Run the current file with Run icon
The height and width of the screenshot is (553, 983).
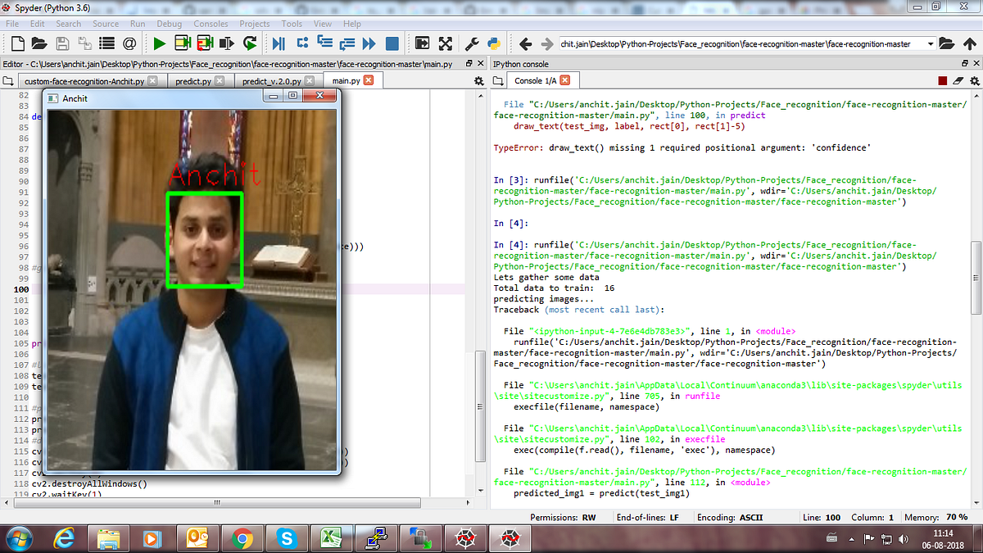[x=159, y=44]
